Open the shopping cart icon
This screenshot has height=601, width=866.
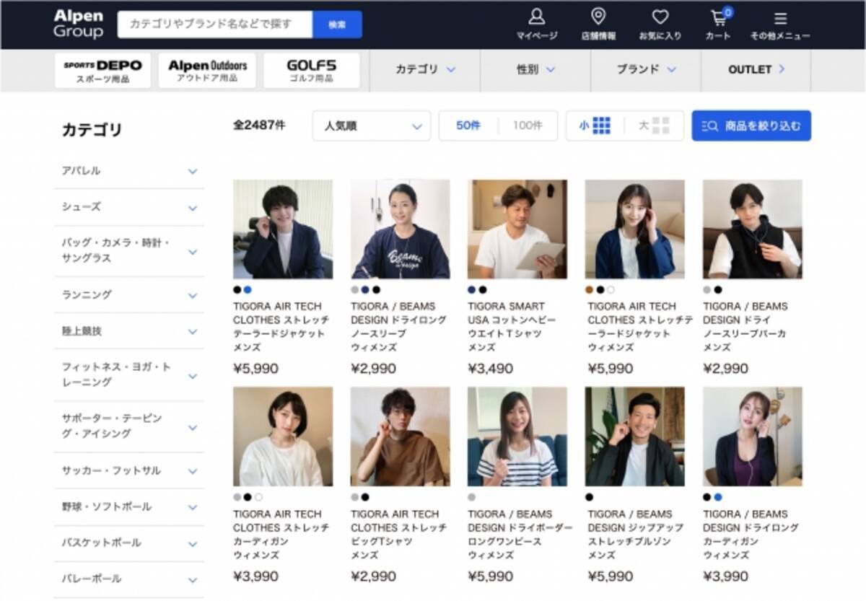click(x=719, y=18)
